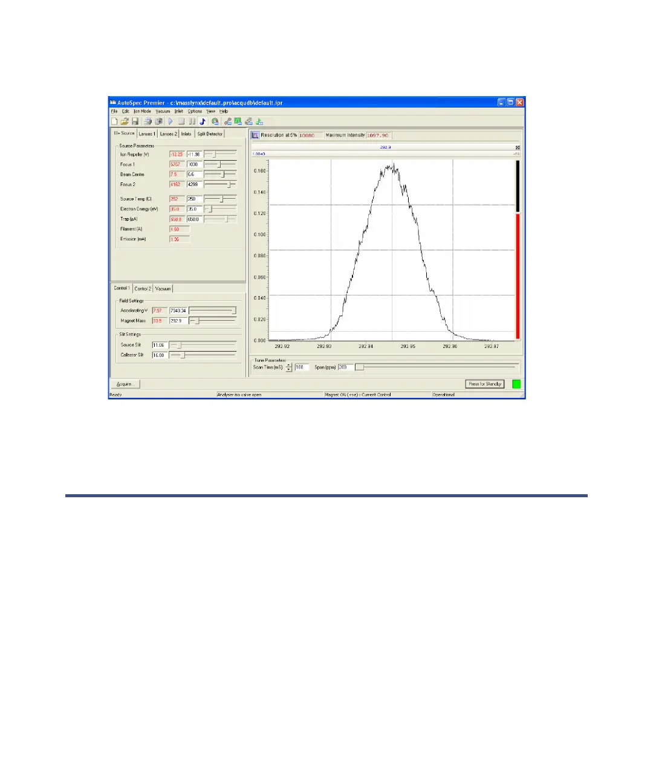
Task: Open the View menu
Action: (x=210, y=111)
